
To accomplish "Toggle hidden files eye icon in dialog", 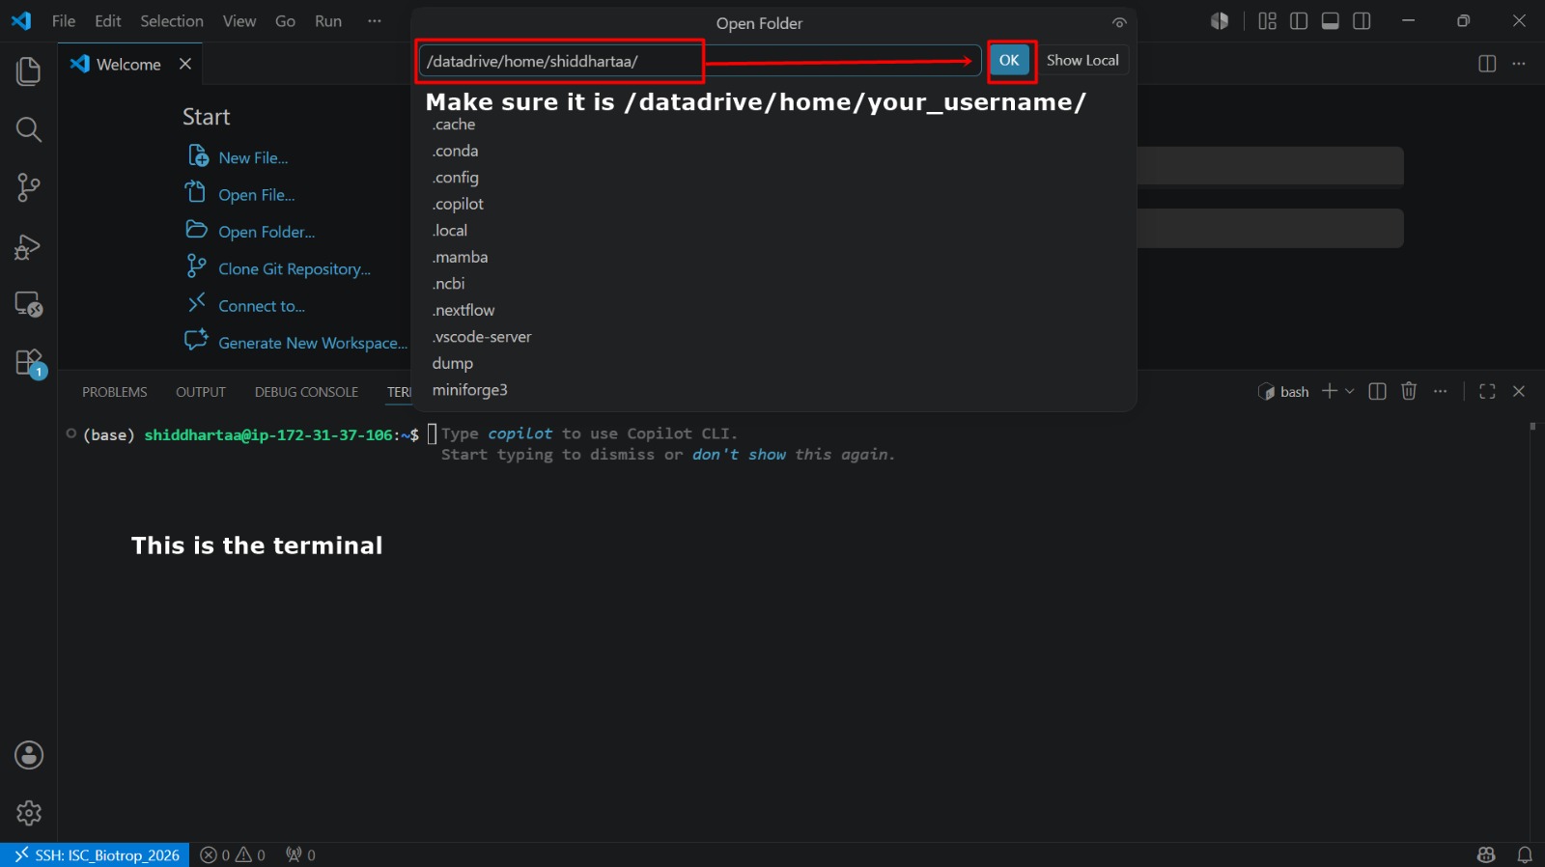I will pos(1119,23).
